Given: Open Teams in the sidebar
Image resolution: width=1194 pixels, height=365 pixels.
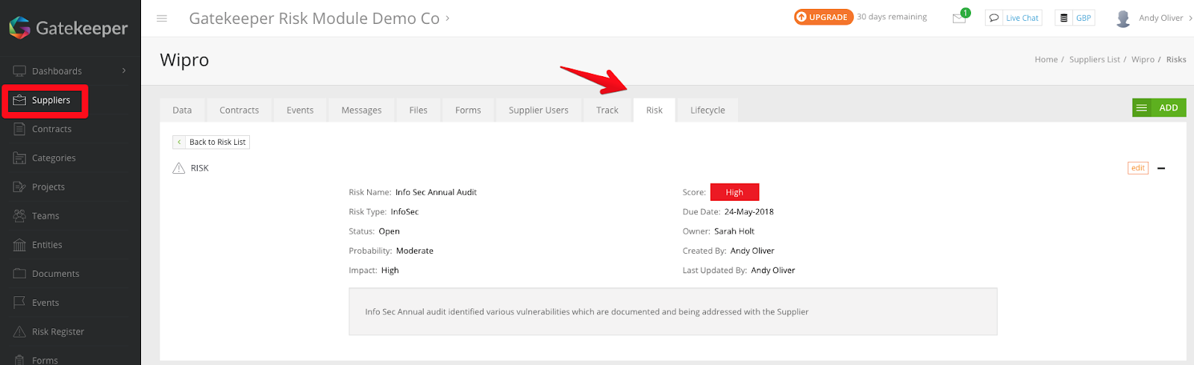Looking at the screenshot, I should point(46,216).
